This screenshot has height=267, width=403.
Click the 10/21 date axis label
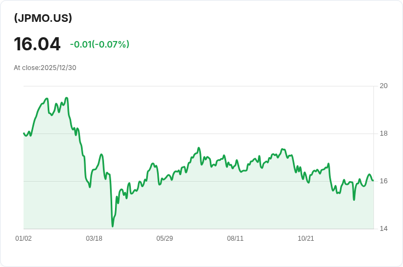306,239
